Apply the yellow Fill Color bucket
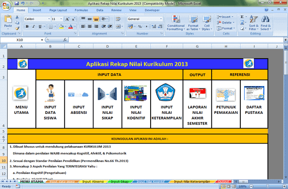Viewport: 288px width, 189px height. click(x=61, y=26)
